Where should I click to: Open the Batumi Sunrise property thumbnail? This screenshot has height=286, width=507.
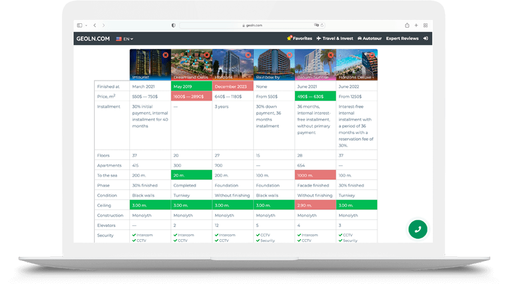click(x=315, y=65)
